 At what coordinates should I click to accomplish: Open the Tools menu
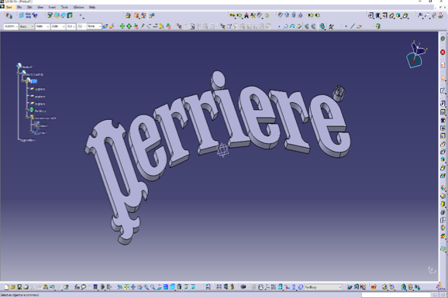64,7
